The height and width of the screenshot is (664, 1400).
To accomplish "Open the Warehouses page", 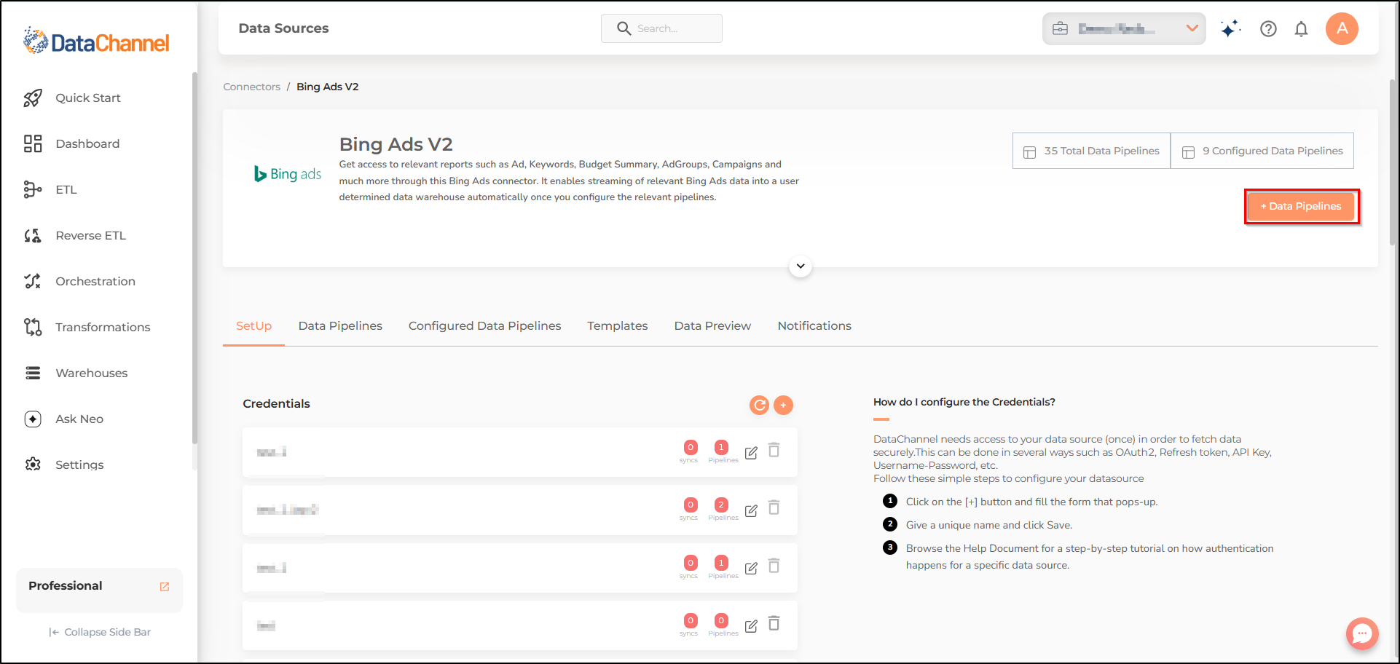I will (x=75, y=373).
